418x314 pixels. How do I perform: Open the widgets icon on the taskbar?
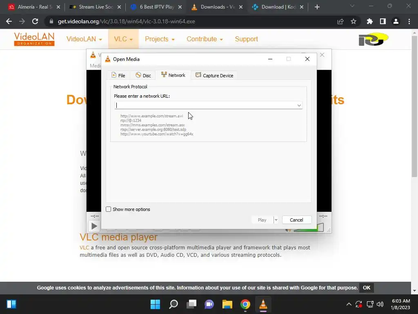pyautogui.click(x=11, y=304)
